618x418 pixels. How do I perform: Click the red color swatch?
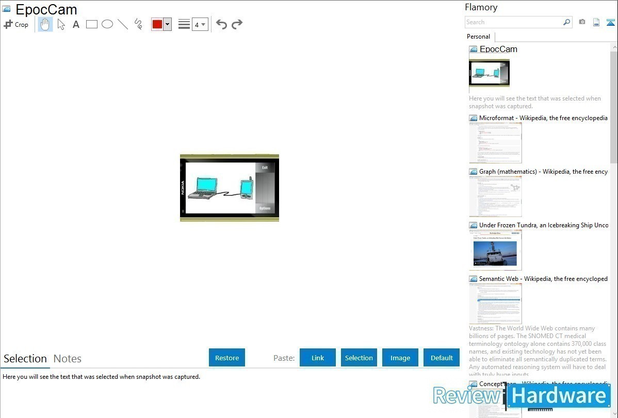click(x=157, y=24)
